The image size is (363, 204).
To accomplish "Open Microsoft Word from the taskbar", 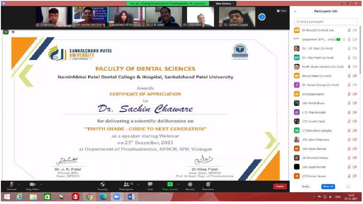I will pos(131,197).
